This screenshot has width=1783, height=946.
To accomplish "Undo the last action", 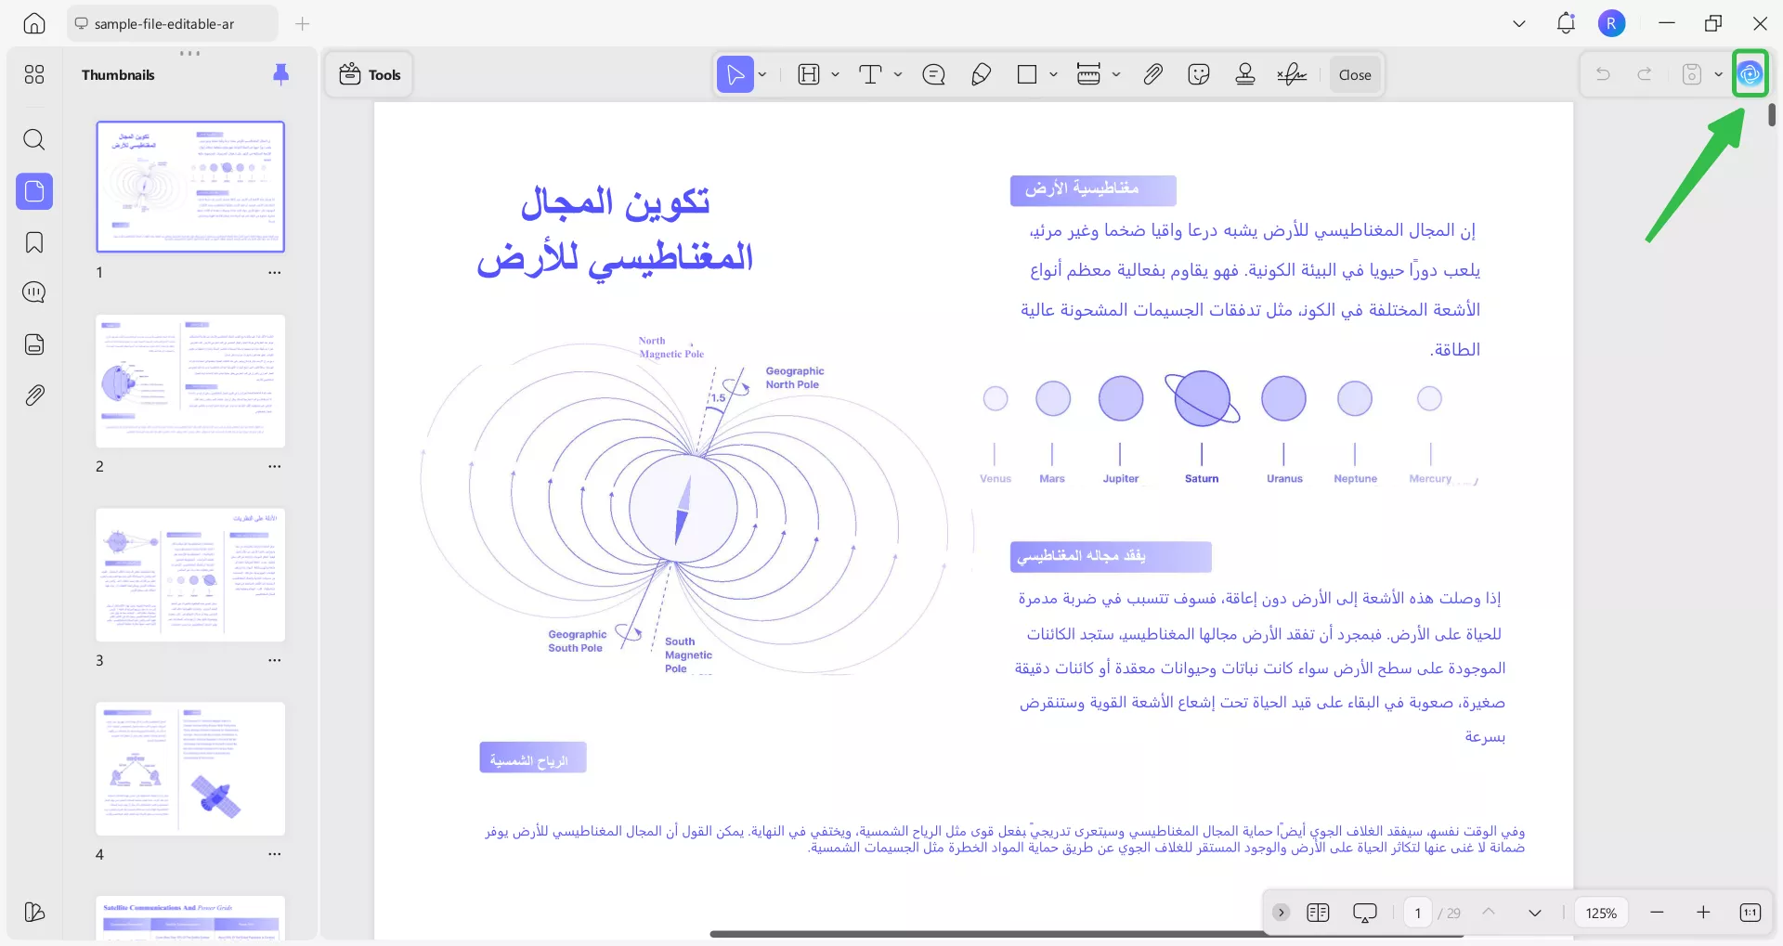I will (1604, 74).
